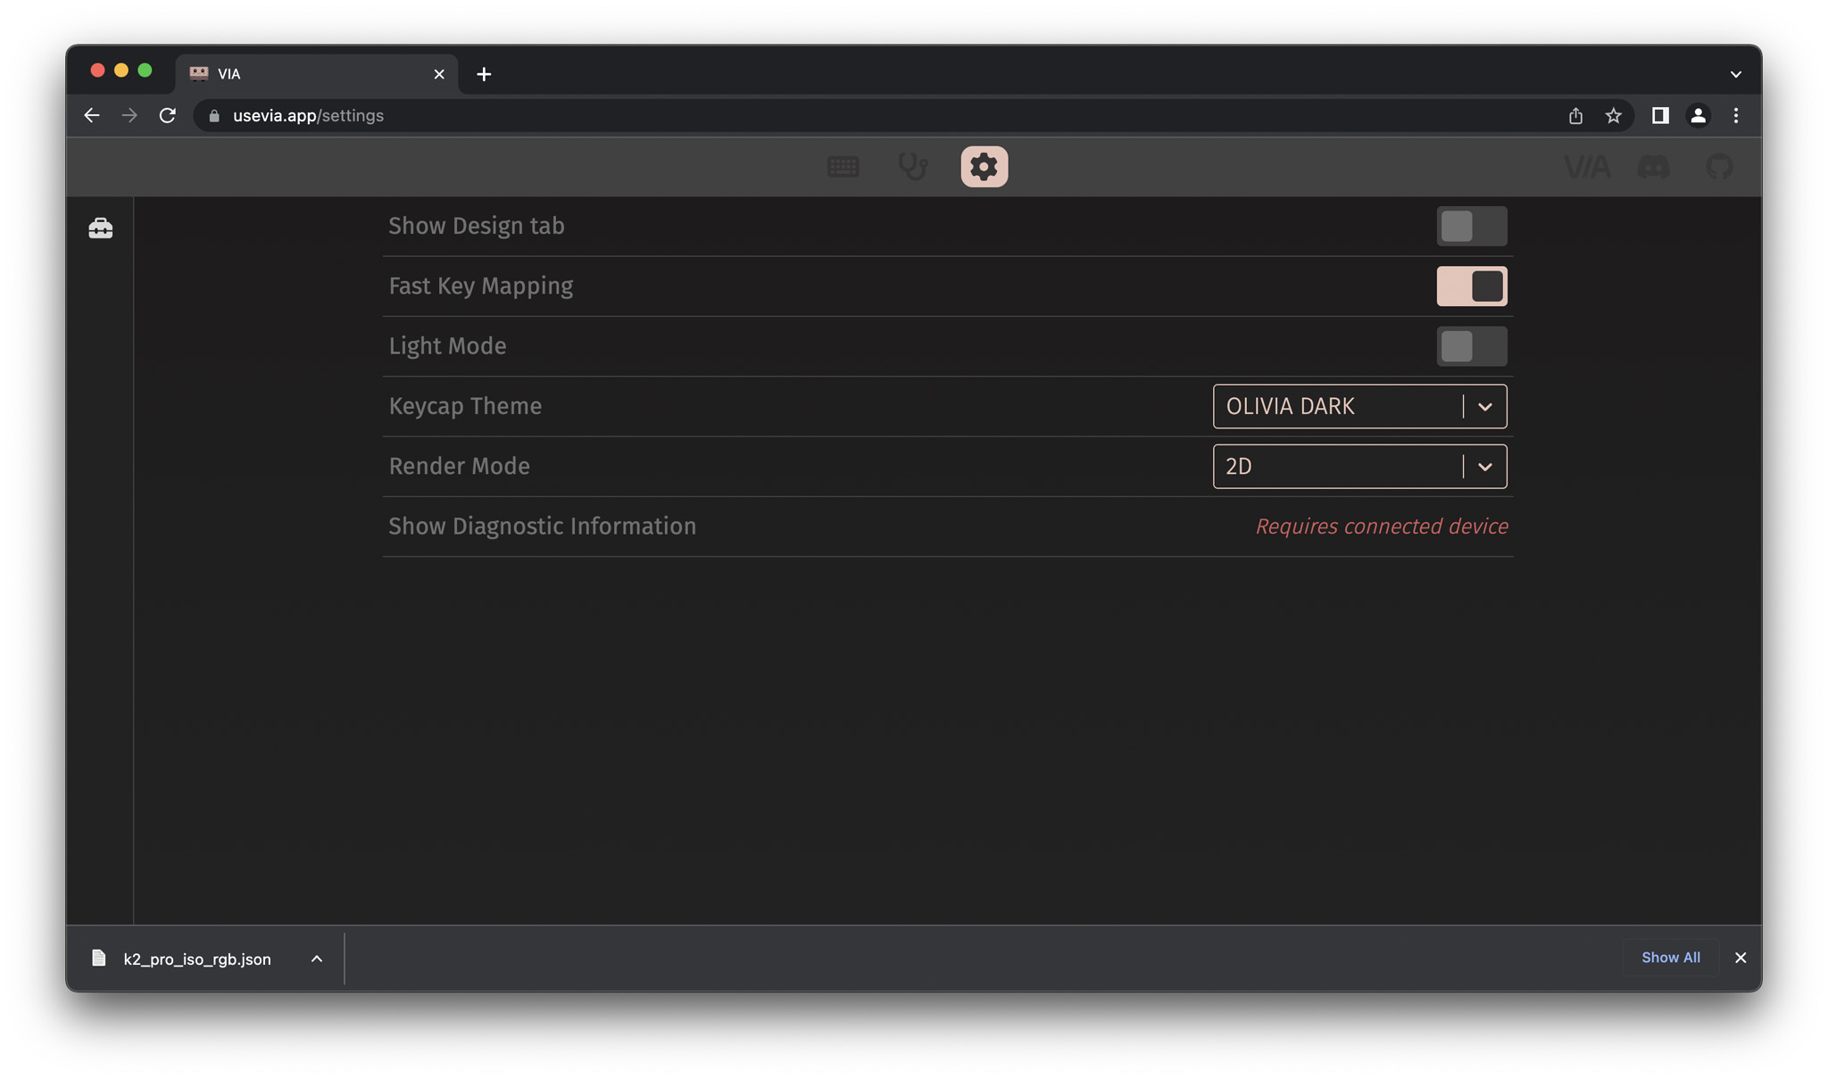Click the Settings gear icon

pyautogui.click(x=984, y=167)
